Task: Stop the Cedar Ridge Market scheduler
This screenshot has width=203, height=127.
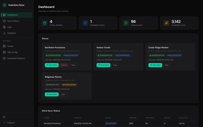Action: [167, 65]
